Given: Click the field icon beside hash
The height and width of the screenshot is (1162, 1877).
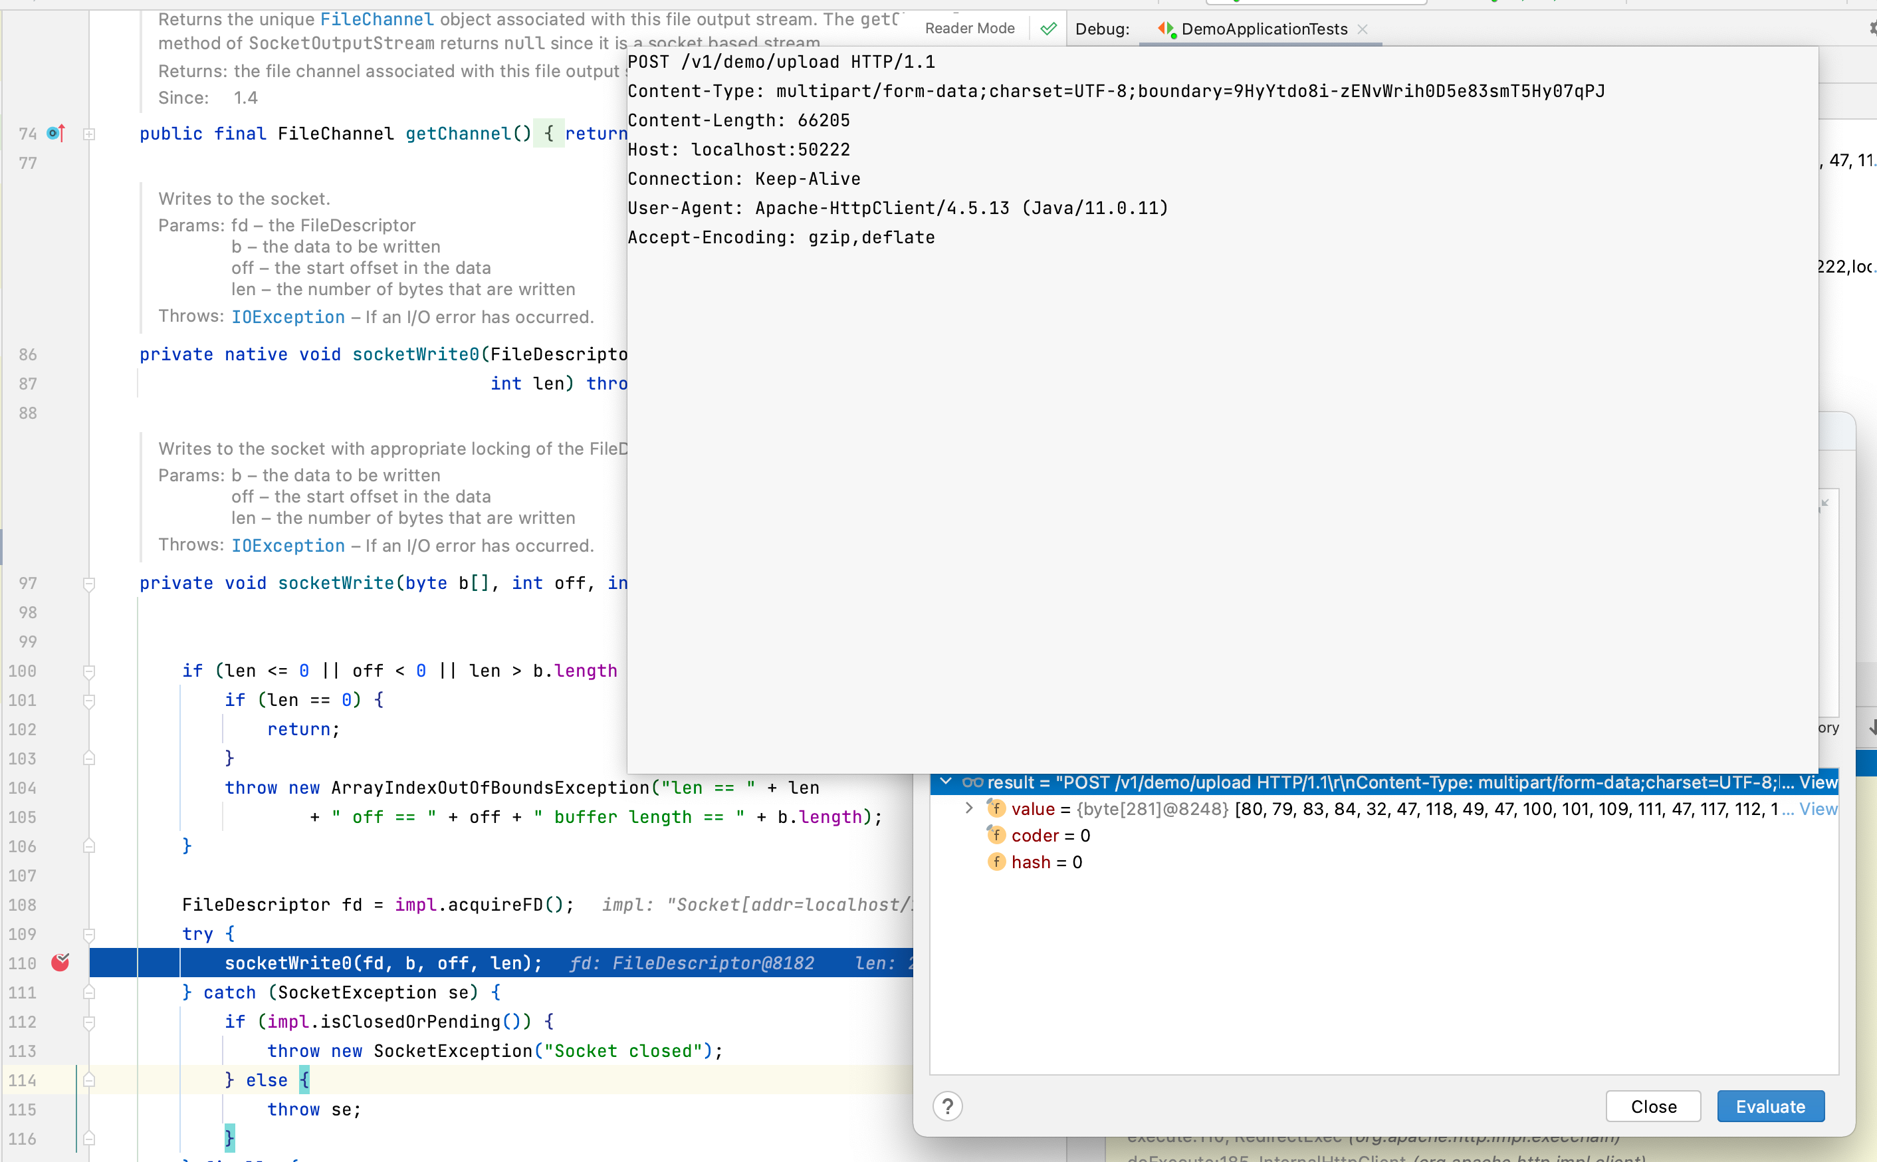Looking at the screenshot, I should pos(996,862).
